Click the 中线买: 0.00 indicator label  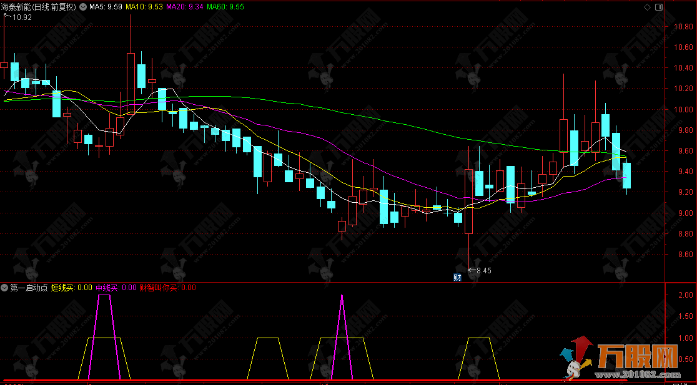coord(116,288)
